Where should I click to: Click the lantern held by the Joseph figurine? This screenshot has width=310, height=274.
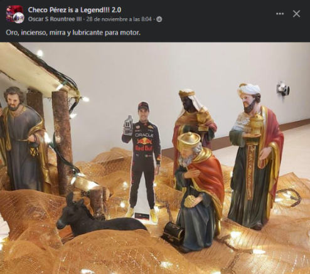[35, 149]
